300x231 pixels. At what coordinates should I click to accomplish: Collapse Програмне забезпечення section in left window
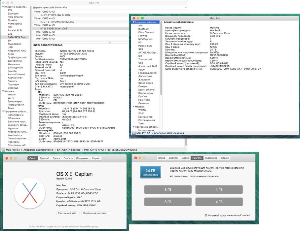tap(3, 112)
